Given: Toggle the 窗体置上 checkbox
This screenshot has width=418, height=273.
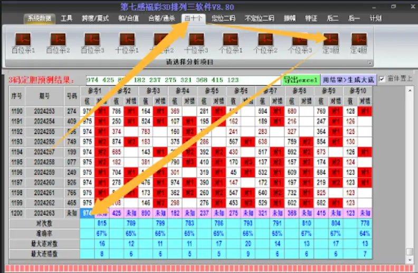Looking at the screenshot, I should click(x=382, y=79).
